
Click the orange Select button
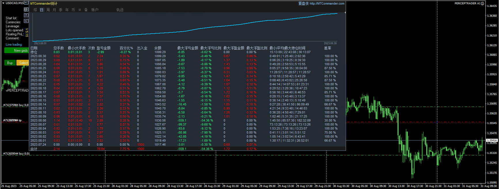click(23, 63)
